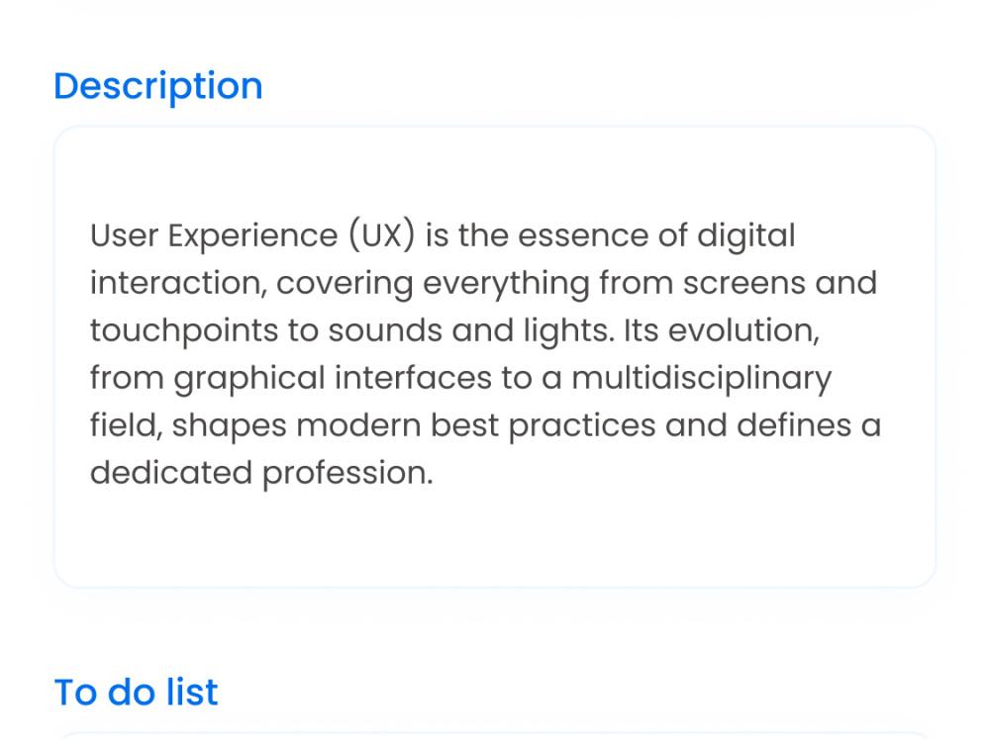
Task: Click the word "touchpoints" in the paragraph
Action: [184, 330]
